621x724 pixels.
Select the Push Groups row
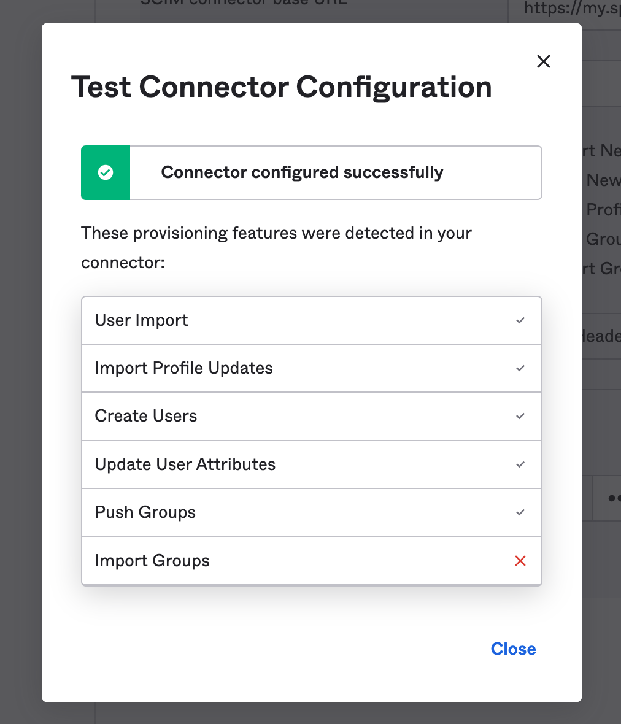click(312, 512)
